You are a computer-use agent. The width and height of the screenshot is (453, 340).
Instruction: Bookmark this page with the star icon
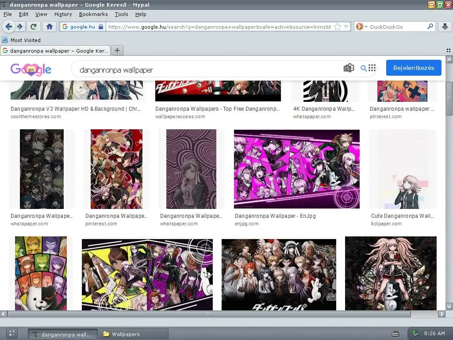(x=337, y=27)
